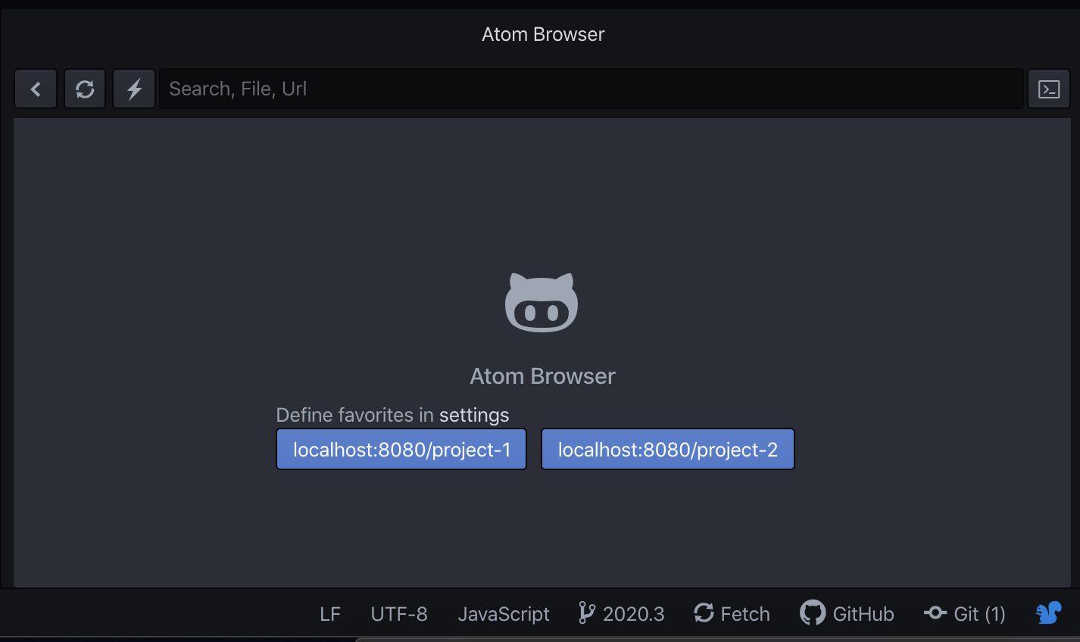Click the commit icon beside Git (1)
This screenshot has height=642, width=1080.
point(935,612)
